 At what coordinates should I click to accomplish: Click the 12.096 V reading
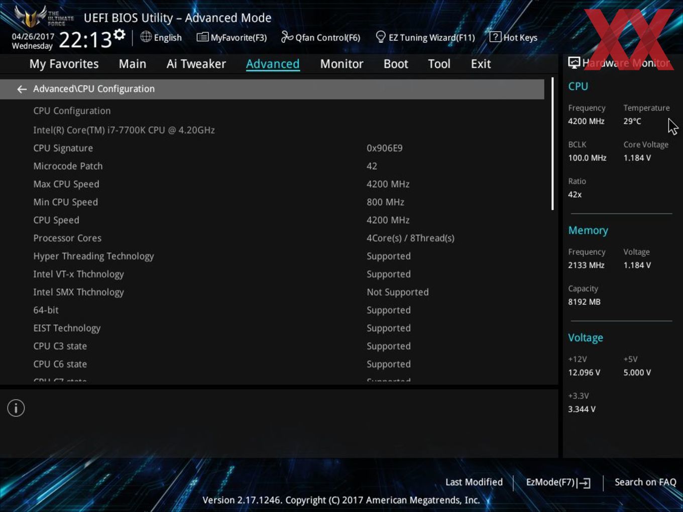tap(584, 372)
